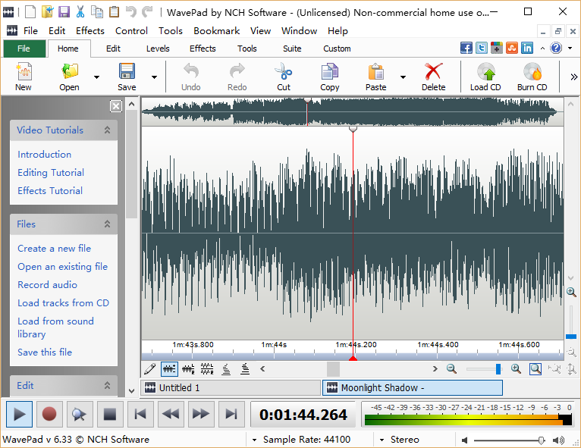Click the Copy icon in the Home ribbon
This screenshot has width=581, height=448.
329,73
